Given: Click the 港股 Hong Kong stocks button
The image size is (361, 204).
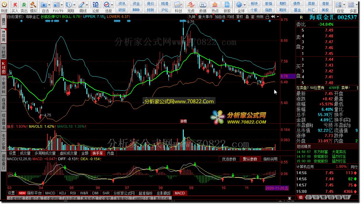Looking at the screenshot, I should click(x=325, y=4).
